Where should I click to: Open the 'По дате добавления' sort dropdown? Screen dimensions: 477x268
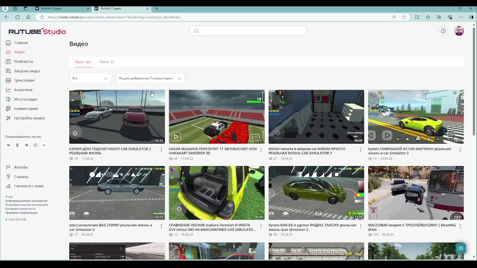point(150,78)
